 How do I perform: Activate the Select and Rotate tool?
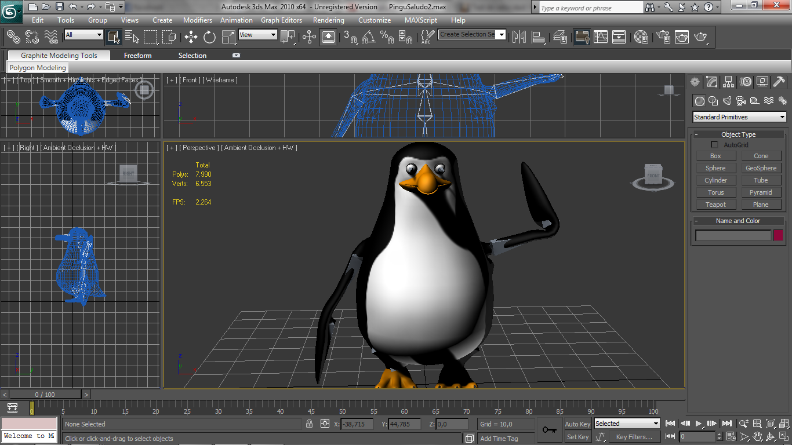[x=209, y=37]
